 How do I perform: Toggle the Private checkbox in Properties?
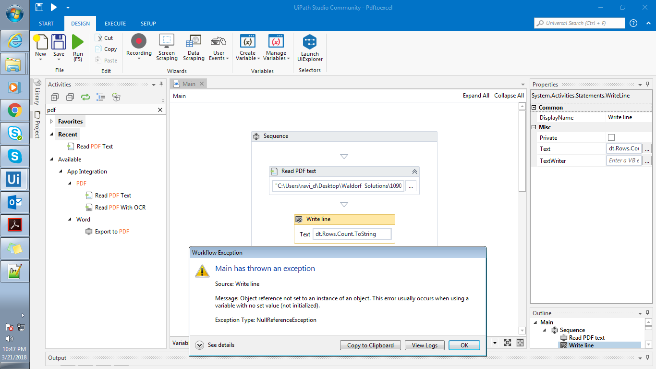611,138
